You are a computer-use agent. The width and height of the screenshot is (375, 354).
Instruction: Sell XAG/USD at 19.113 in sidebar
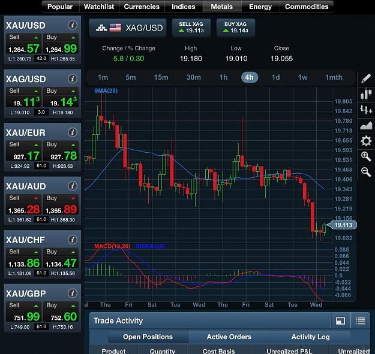[23, 97]
